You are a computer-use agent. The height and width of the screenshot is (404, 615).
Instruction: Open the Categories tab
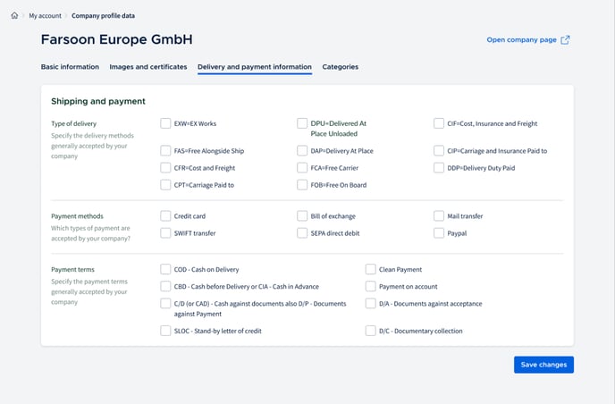[x=340, y=67]
